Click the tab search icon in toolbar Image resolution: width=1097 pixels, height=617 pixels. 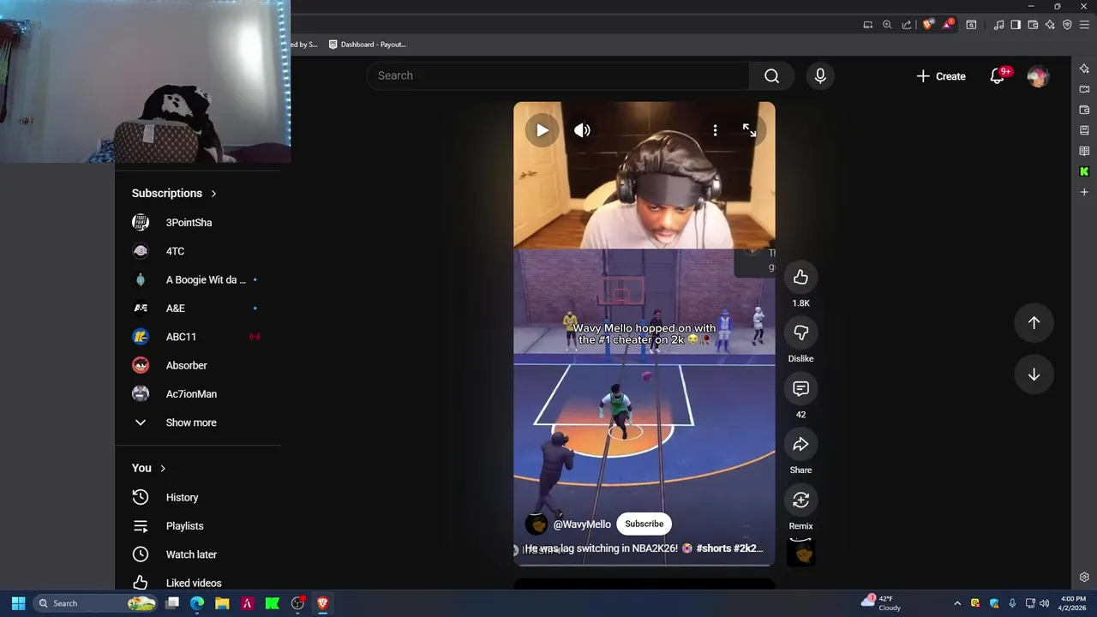971,25
